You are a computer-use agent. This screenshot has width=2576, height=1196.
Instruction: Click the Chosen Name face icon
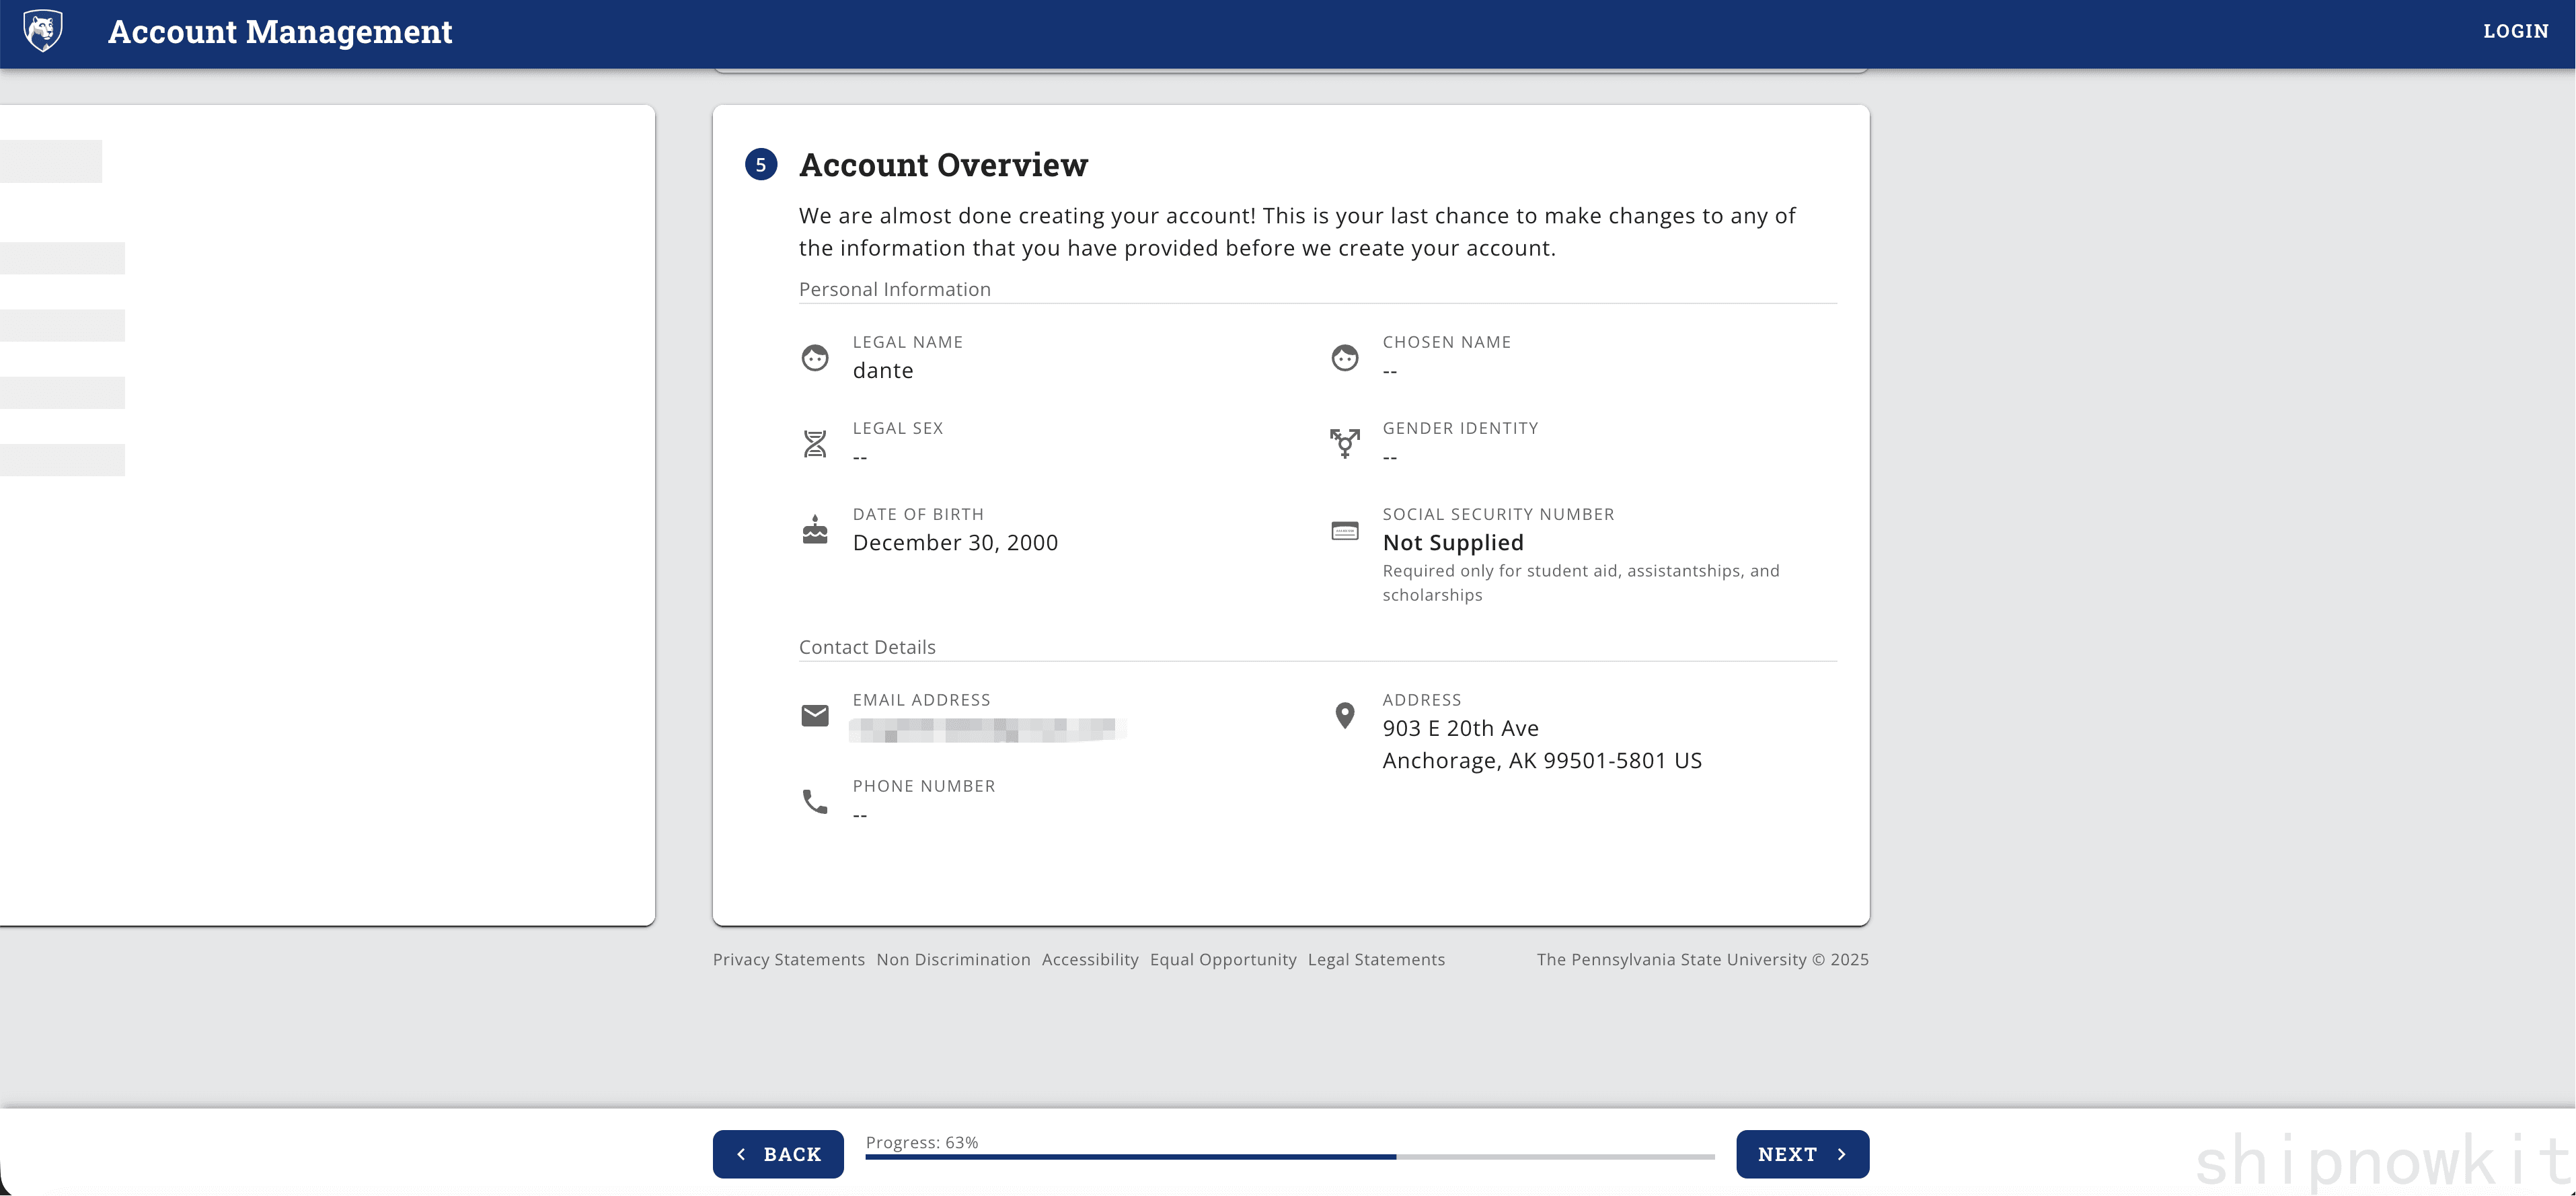point(1345,357)
